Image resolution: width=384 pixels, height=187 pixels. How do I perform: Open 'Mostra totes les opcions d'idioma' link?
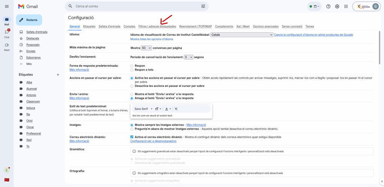click(x=151, y=39)
